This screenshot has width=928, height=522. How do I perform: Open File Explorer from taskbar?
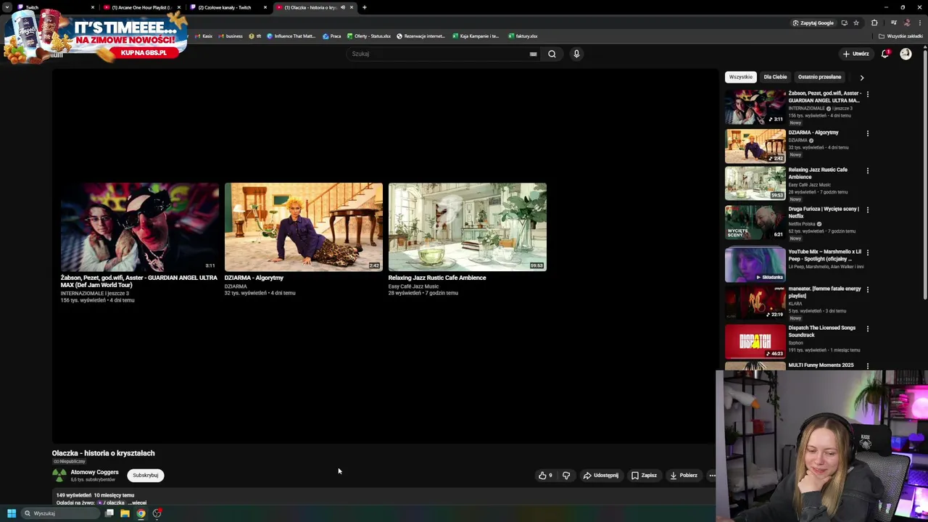[x=125, y=513]
